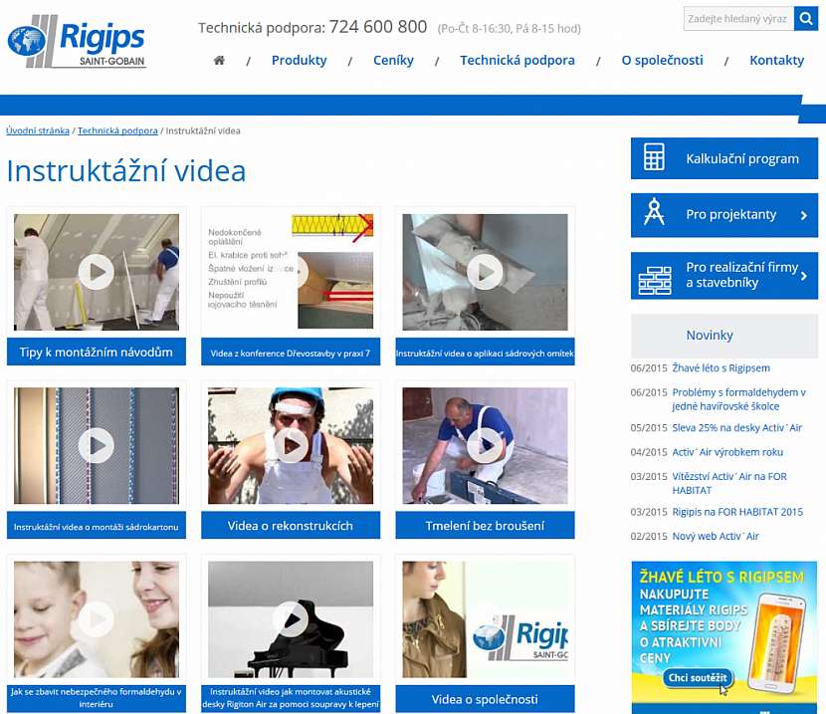Click Jak se zbavit nebezpečného formaldehydu caption
Viewport: 826px width, 714px height.
(x=96, y=698)
